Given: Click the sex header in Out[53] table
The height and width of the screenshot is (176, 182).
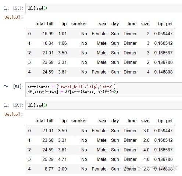Looking at the screenshot, I should pyautogui.click(x=103, y=24).
